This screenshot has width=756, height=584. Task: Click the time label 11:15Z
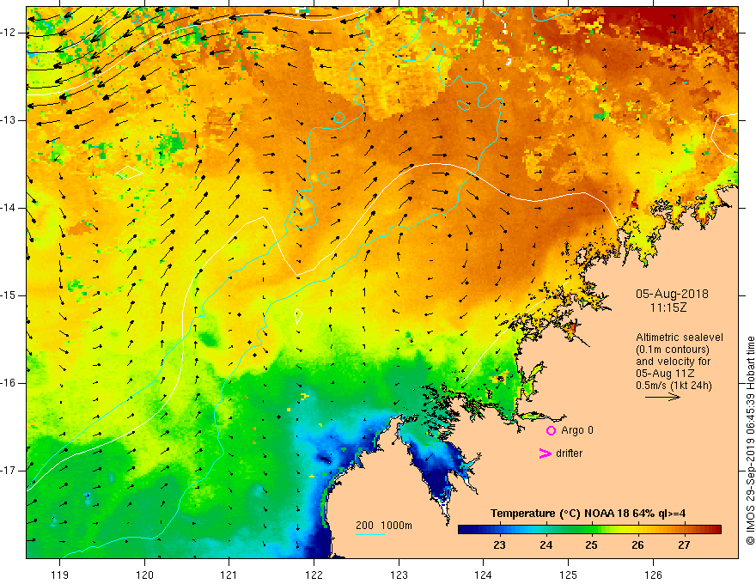[x=668, y=307]
